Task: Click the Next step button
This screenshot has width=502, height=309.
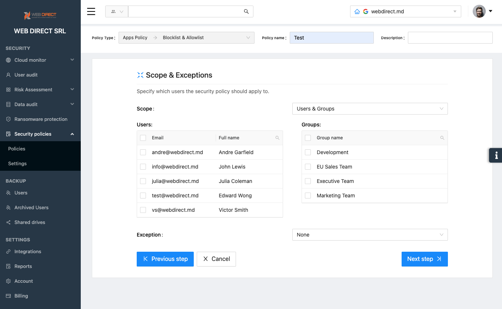Action: coord(424,259)
